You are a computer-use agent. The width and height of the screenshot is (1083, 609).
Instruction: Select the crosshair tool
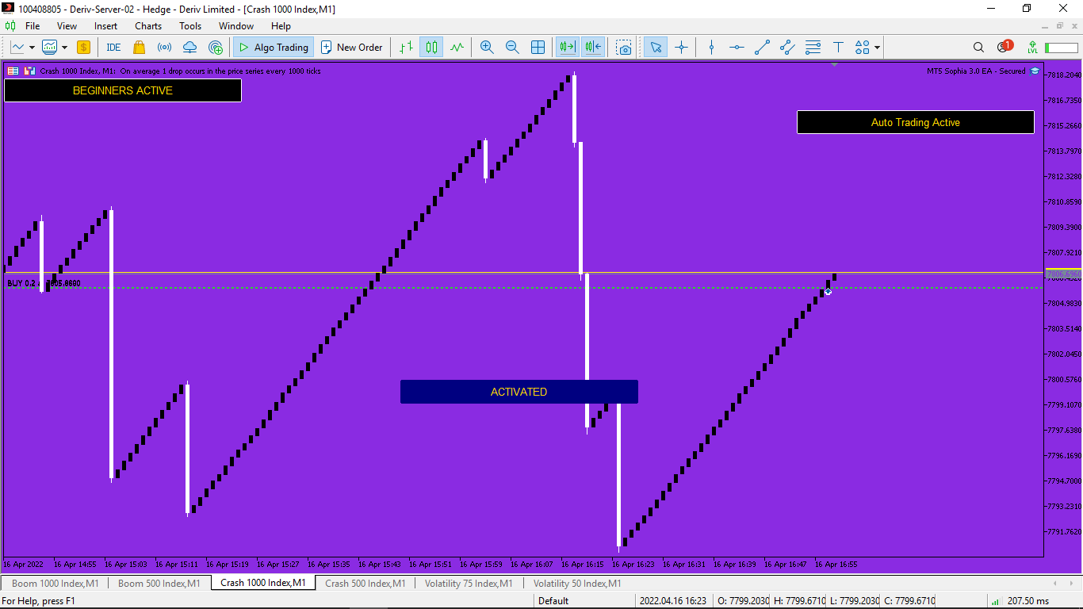(x=681, y=48)
